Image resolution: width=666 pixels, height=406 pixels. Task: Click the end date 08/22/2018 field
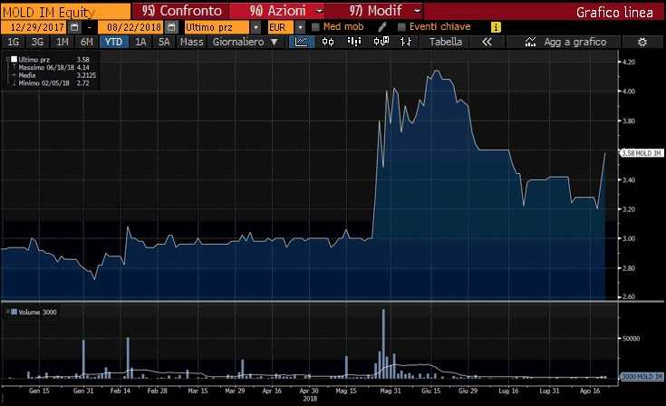click(130, 27)
